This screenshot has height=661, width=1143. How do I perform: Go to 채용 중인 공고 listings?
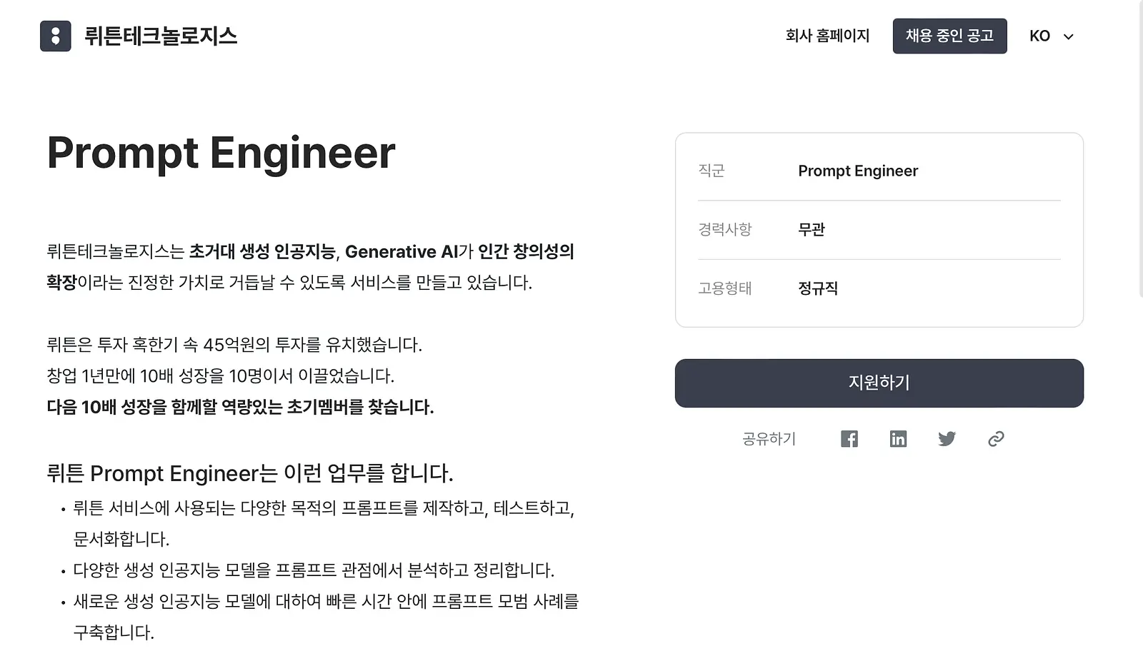(x=949, y=36)
